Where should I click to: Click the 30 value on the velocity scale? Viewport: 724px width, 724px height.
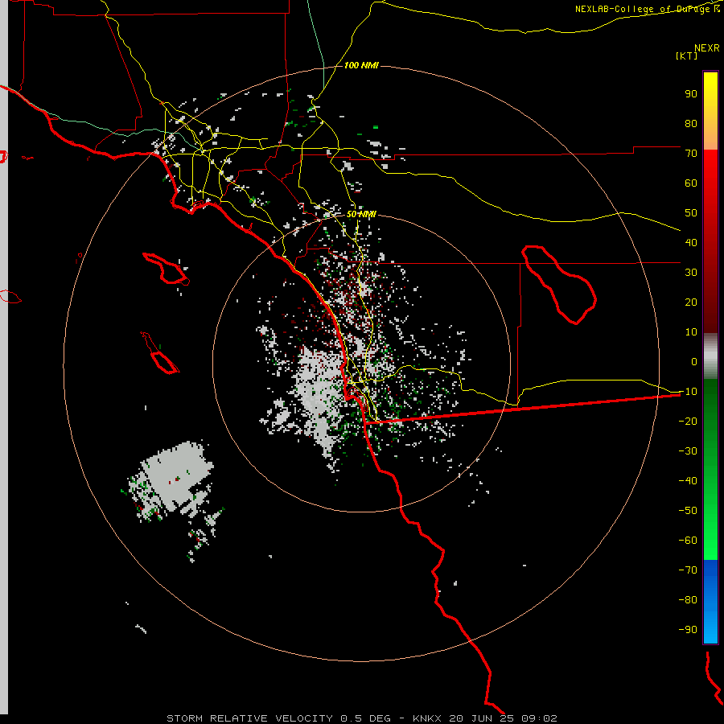pyautogui.click(x=691, y=273)
